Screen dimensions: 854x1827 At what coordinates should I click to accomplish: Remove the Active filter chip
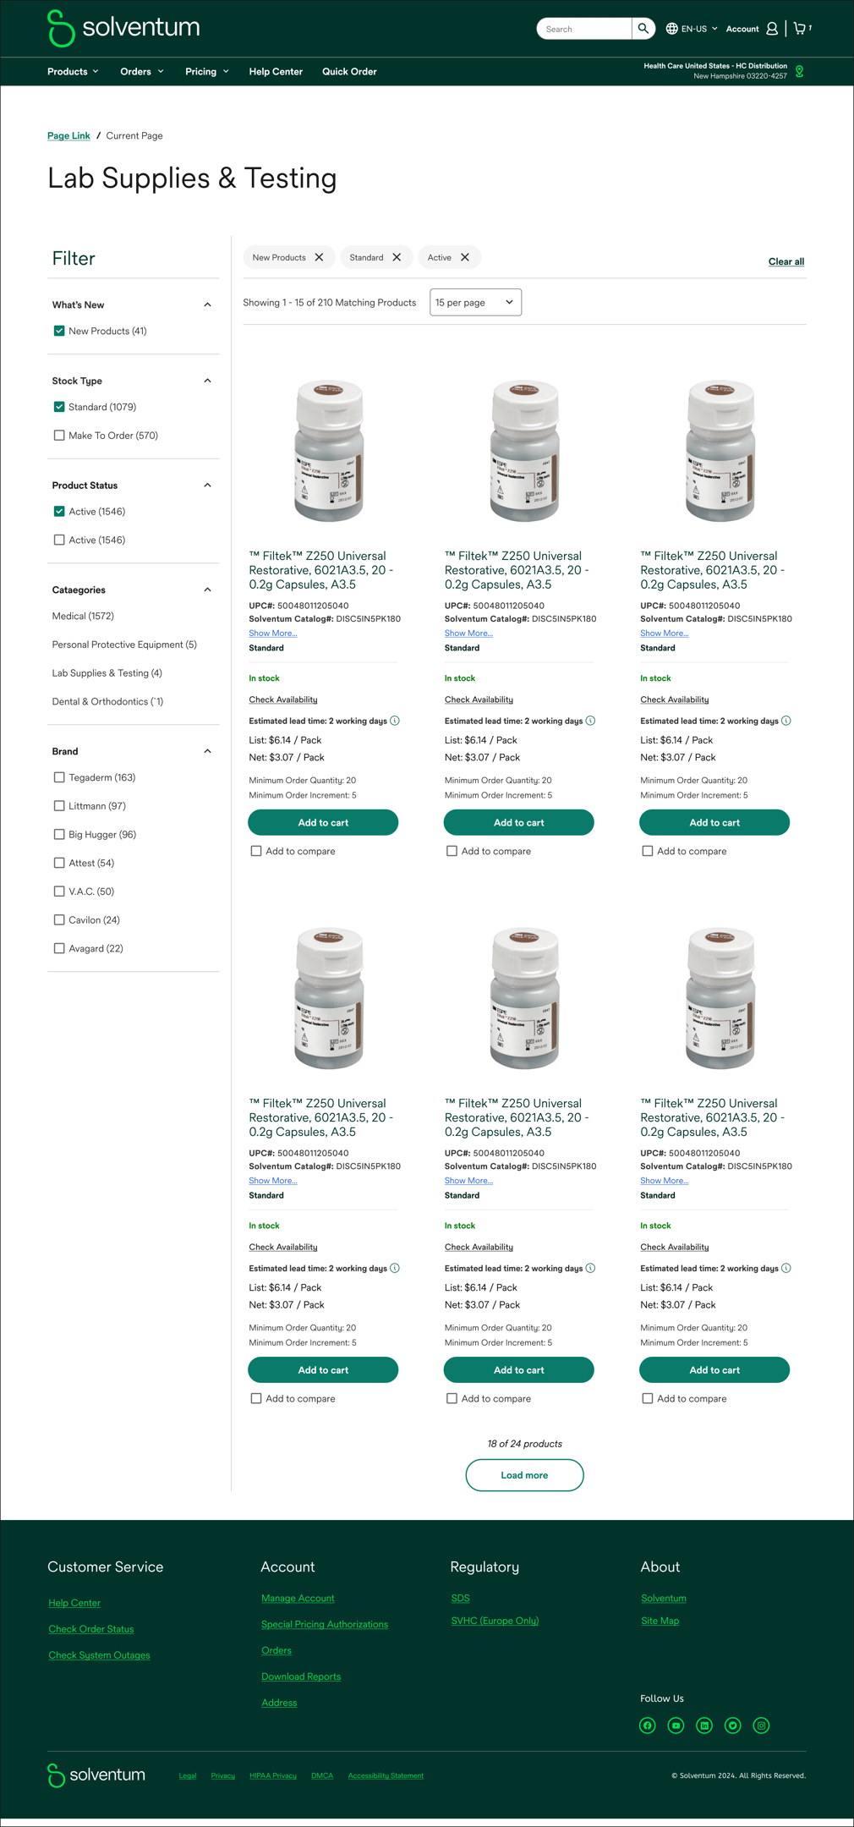[x=465, y=257]
